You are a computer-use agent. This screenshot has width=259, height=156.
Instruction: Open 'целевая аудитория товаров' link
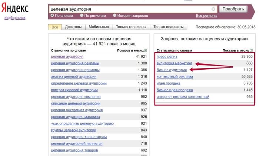pos(74,150)
